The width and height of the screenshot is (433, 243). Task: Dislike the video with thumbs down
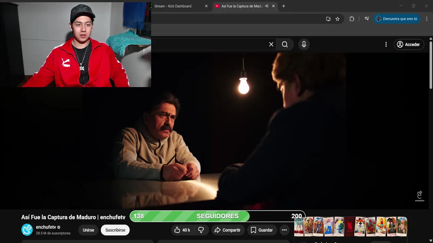[x=201, y=230]
